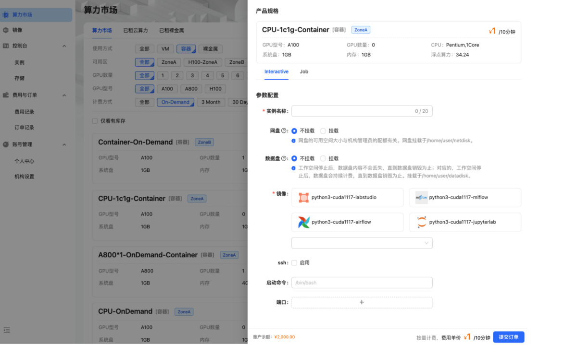Enable the ssh 启用 checkbox
Screen dimensions: 577x345
pyautogui.click(x=294, y=263)
